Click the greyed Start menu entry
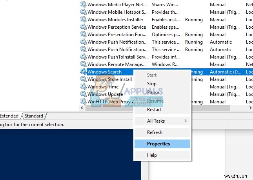 pyautogui.click(x=162, y=75)
